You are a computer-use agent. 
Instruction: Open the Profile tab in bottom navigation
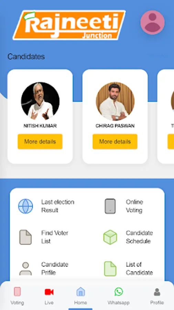pos(157,296)
